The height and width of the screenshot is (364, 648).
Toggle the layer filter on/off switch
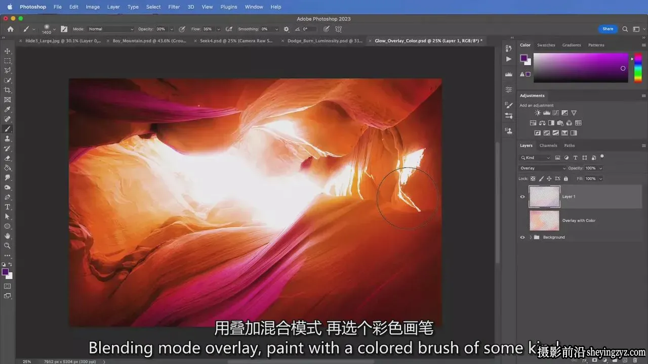pos(602,157)
